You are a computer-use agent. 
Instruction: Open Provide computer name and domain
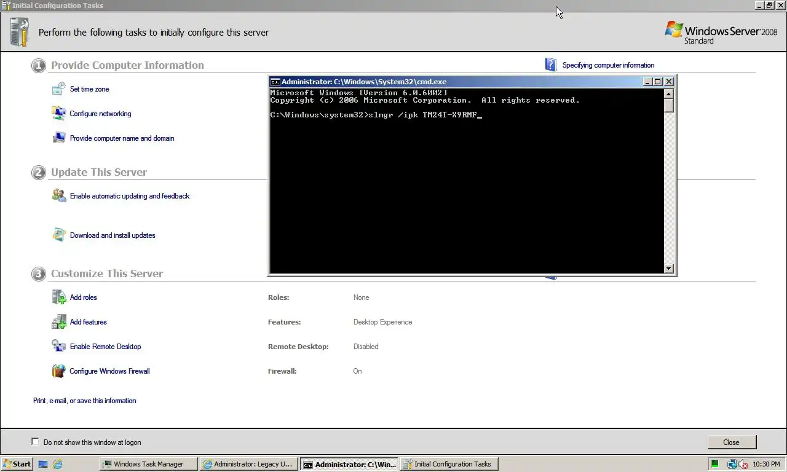pyautogui.click(x=122, y=138)
